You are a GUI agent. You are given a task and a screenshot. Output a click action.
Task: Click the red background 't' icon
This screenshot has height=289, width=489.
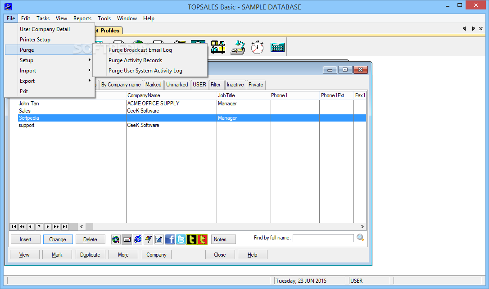(x=202, y=239)
